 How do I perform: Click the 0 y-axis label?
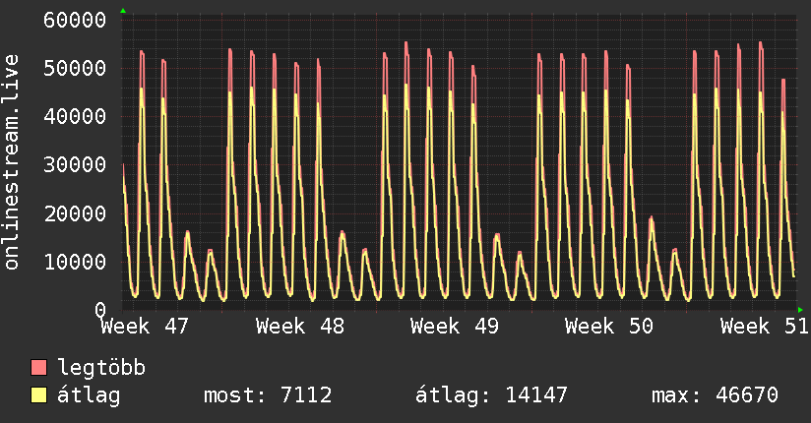(x=100, y=310)
